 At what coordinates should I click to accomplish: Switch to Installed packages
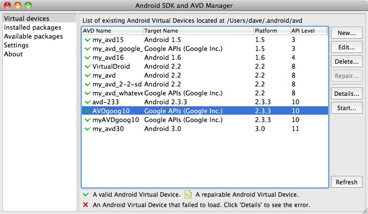pyautogui.click(x=33, y=28)
